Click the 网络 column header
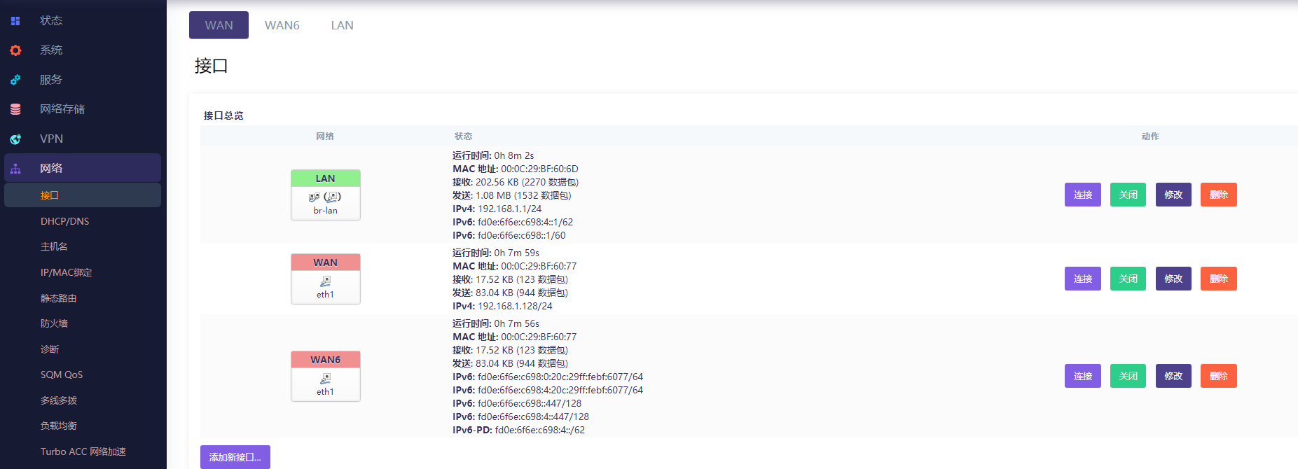The width and height of the screenshot is (1298, 469). (325, 136)
